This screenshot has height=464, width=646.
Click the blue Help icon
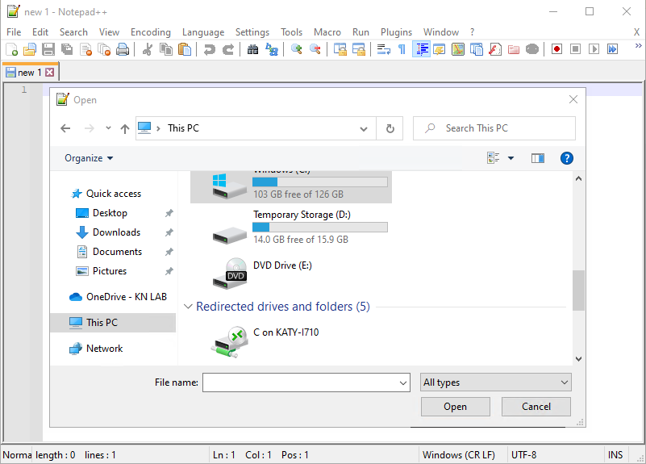tap(566, 158)
